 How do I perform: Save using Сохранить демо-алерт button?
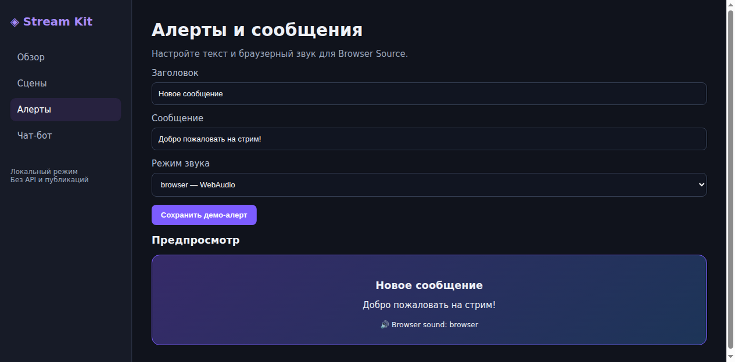coord(204,215)
